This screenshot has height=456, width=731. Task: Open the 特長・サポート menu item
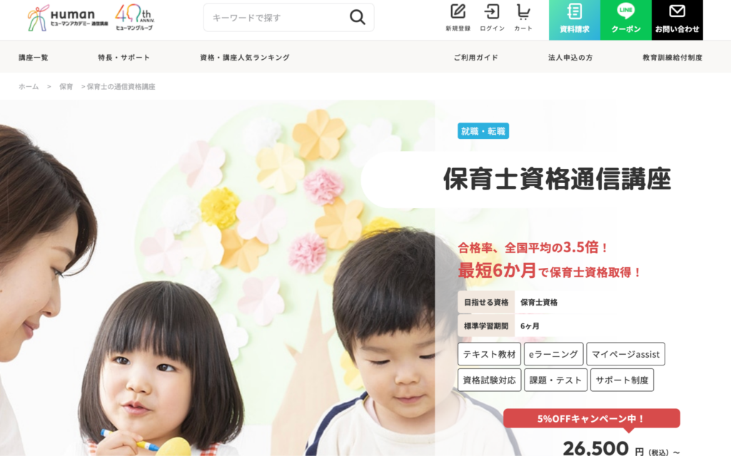click(x=124, y=57)
